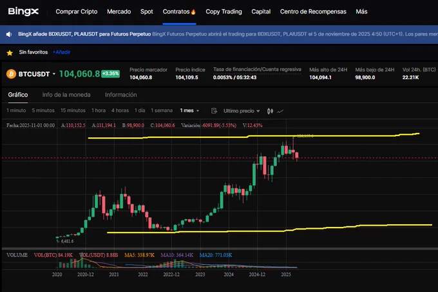The image size is (438, 292).
Task: Click the announcement speaker icon
Action: [9, 34]
